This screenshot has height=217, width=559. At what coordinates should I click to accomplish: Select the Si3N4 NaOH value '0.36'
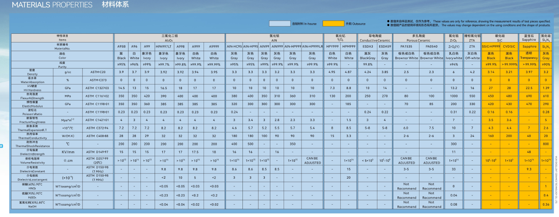(546, 204)
